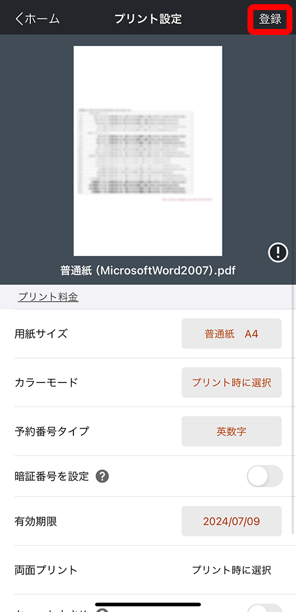Open 用紙サイズ selector showing 普通紙 A4

pos(231,334)
